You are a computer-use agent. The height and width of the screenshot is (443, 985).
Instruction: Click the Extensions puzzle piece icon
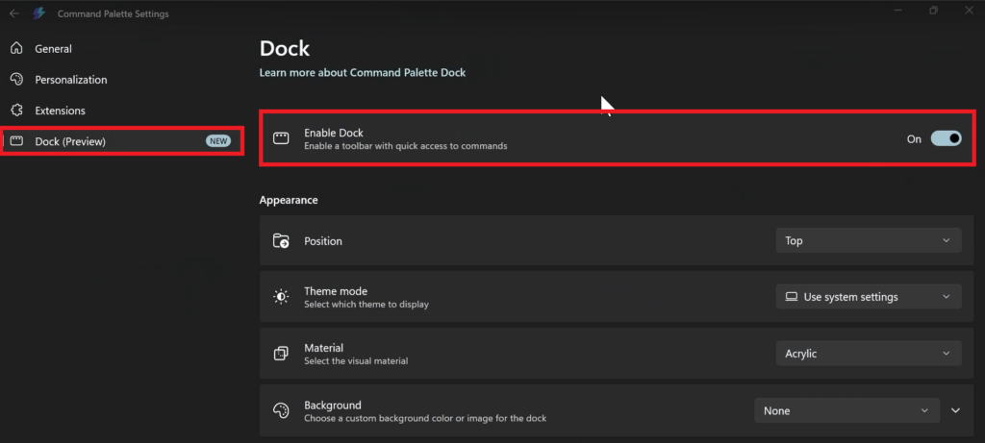[15, 111]
